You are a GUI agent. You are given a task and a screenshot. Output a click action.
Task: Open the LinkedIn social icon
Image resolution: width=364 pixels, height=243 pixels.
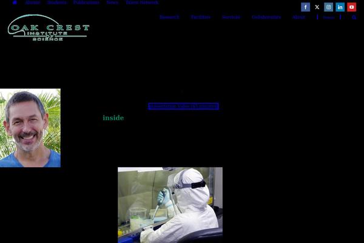[x=340, y=7]
